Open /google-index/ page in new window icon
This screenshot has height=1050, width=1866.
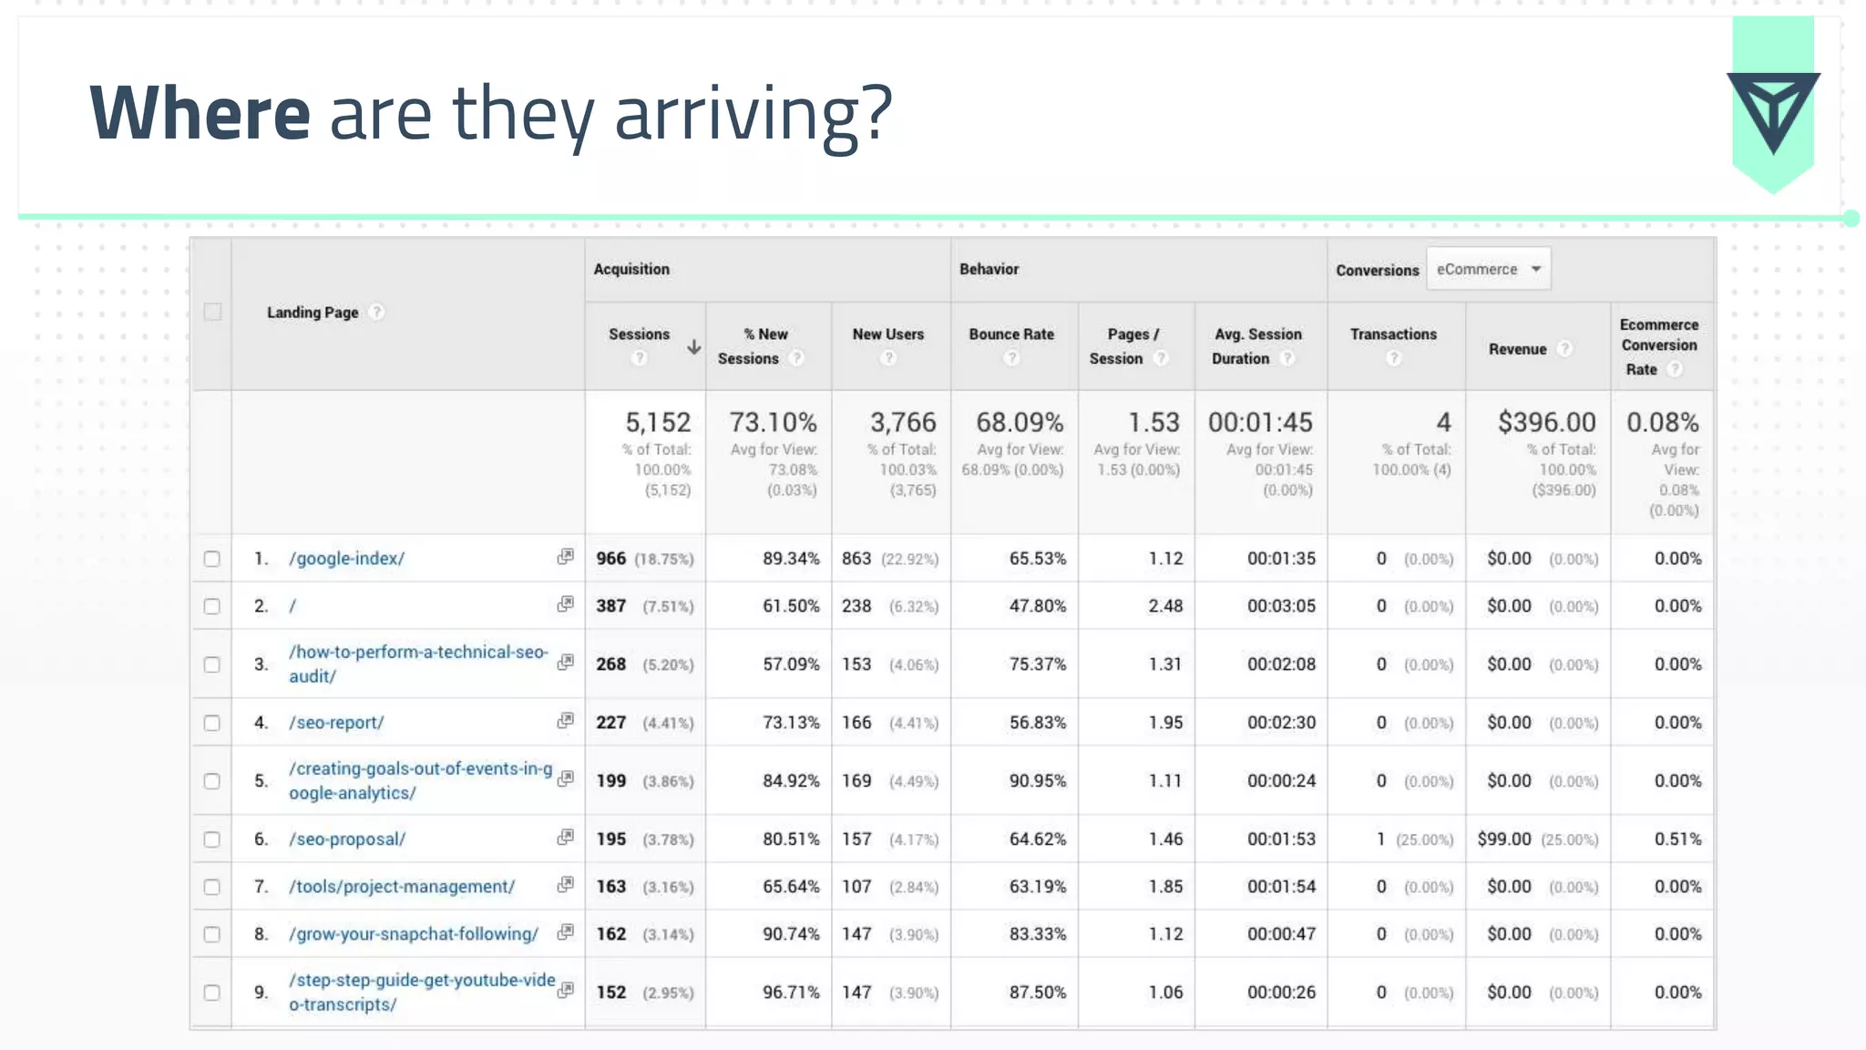coord(566,556)
